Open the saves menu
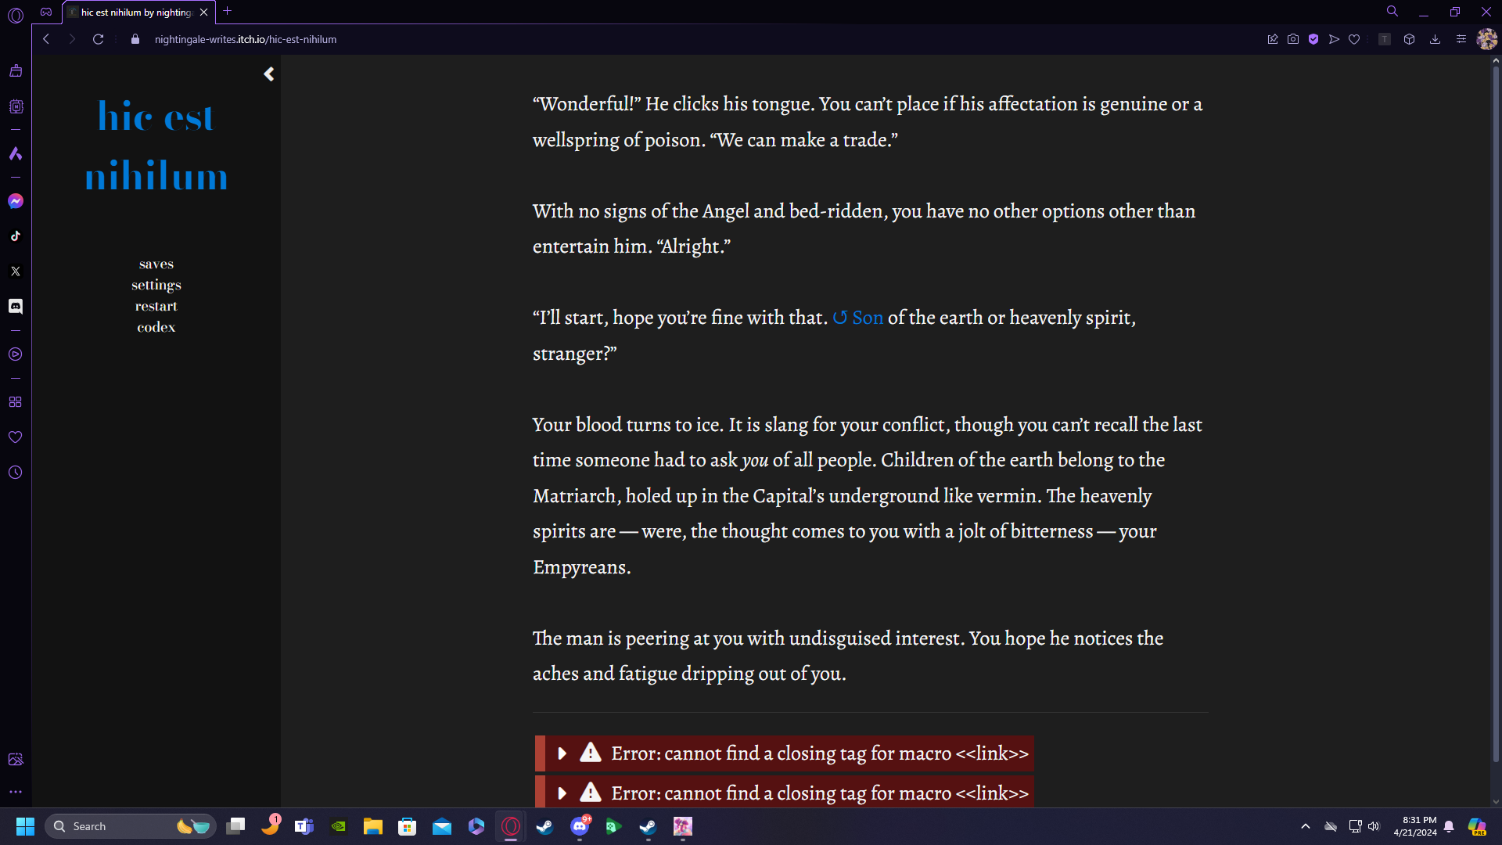Image resolution: width=1502 pixels, height=845 pixels. click(x=156, y=264)
